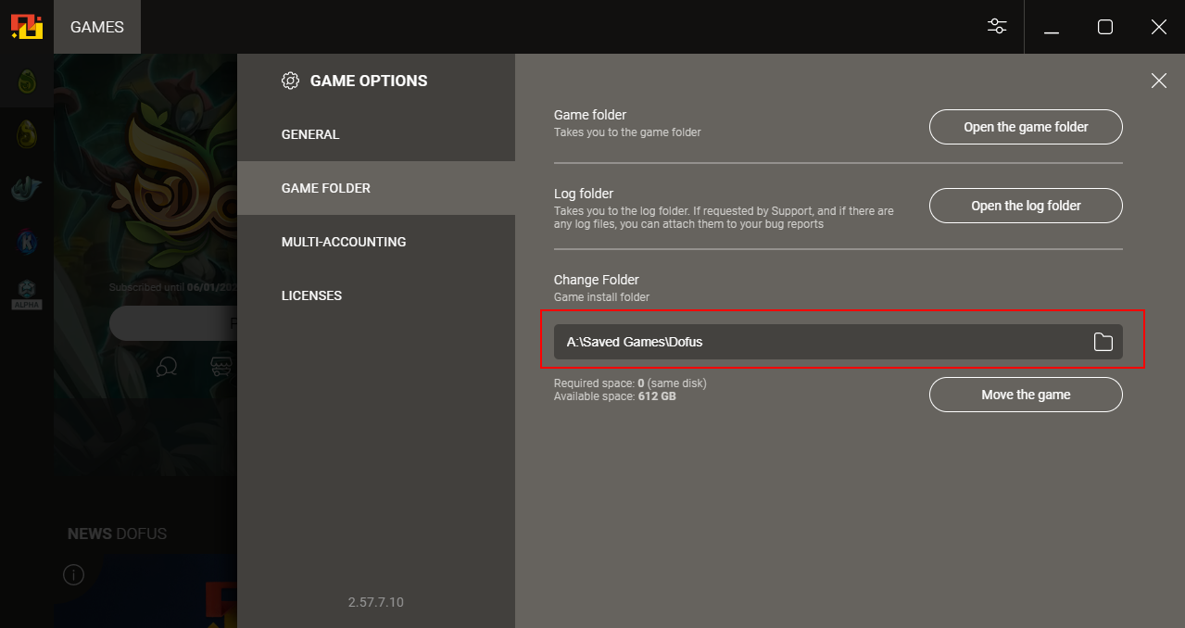
Task: Select the GAME FOLDER section
Action: (x=326, y=188)
